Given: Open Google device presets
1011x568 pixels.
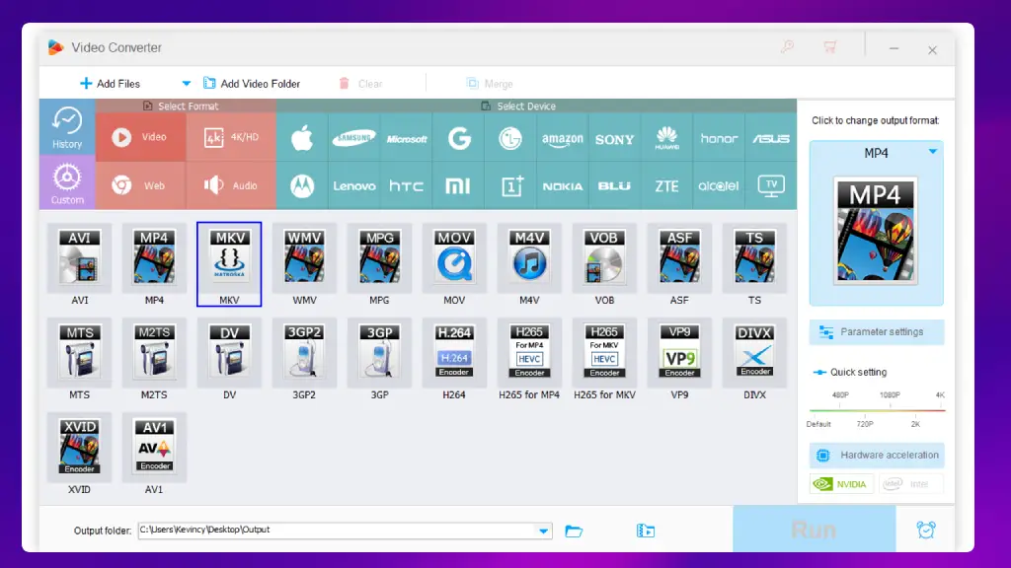Looking at the screenshot, I should tap(458, 138).
